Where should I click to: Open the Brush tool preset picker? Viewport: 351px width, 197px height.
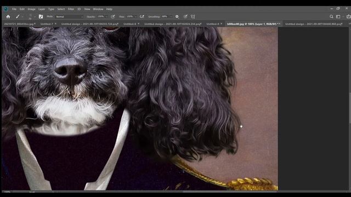(x=19, y=16)
